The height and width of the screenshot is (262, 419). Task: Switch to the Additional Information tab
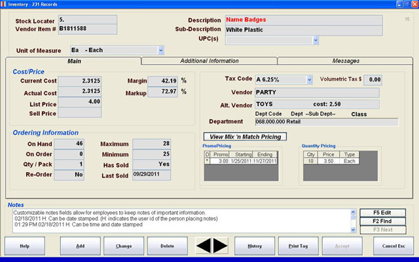coord(209,61)
